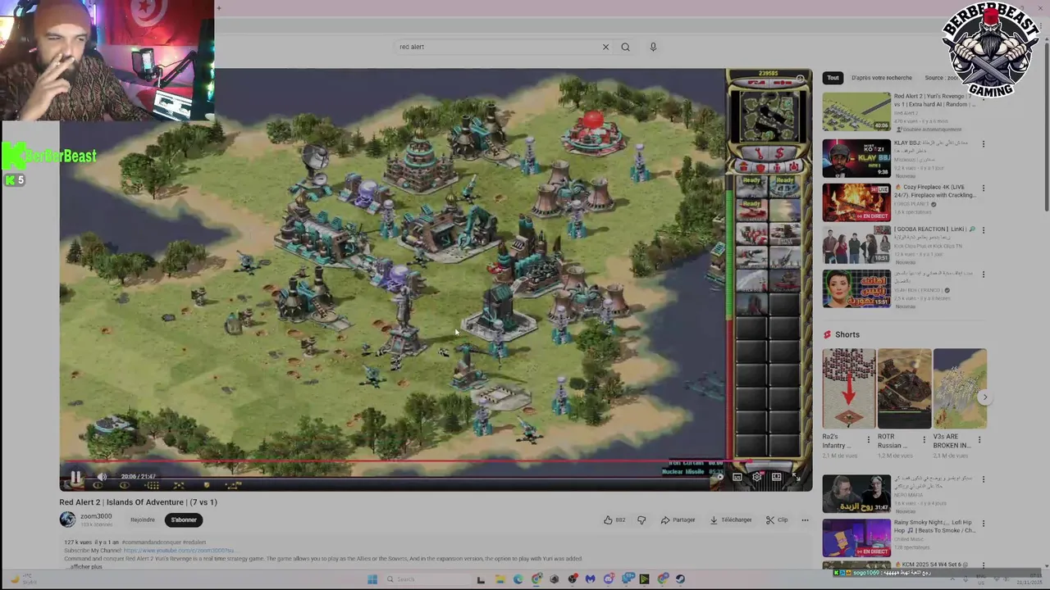Click the Rejoindre join button
The image size is (1050, 590).
click(142, 520)
